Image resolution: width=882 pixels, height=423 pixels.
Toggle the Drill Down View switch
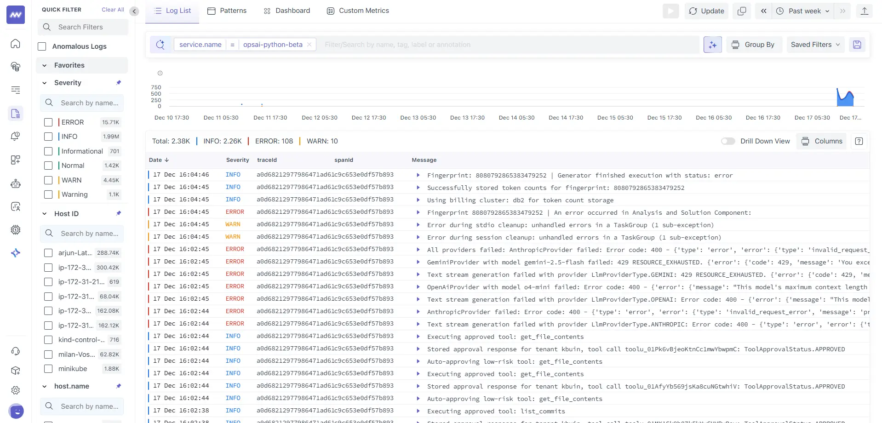coord(727,141)
